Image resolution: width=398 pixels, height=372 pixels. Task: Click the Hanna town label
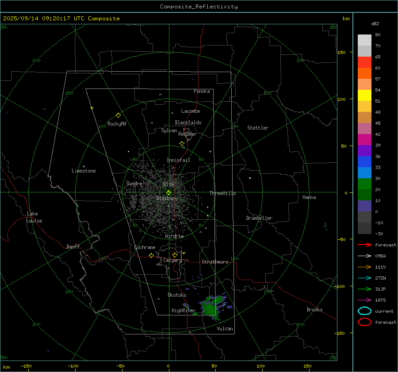(309, 197)
